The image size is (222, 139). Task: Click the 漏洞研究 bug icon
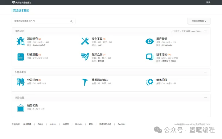click(x=20, y=41)
